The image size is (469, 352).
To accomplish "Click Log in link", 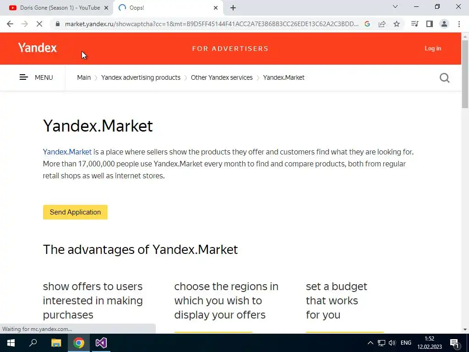I will tap(433, 49).
